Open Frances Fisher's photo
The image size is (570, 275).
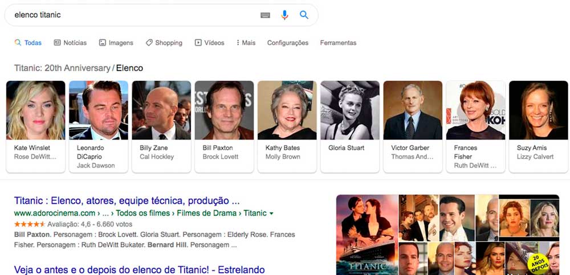pos(476,110)
